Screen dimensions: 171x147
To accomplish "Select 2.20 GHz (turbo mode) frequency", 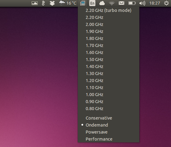I will pos(108,10).
